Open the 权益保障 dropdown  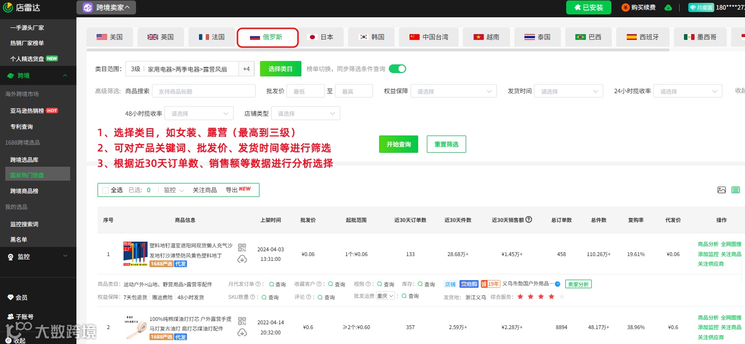tap(454, 91)
